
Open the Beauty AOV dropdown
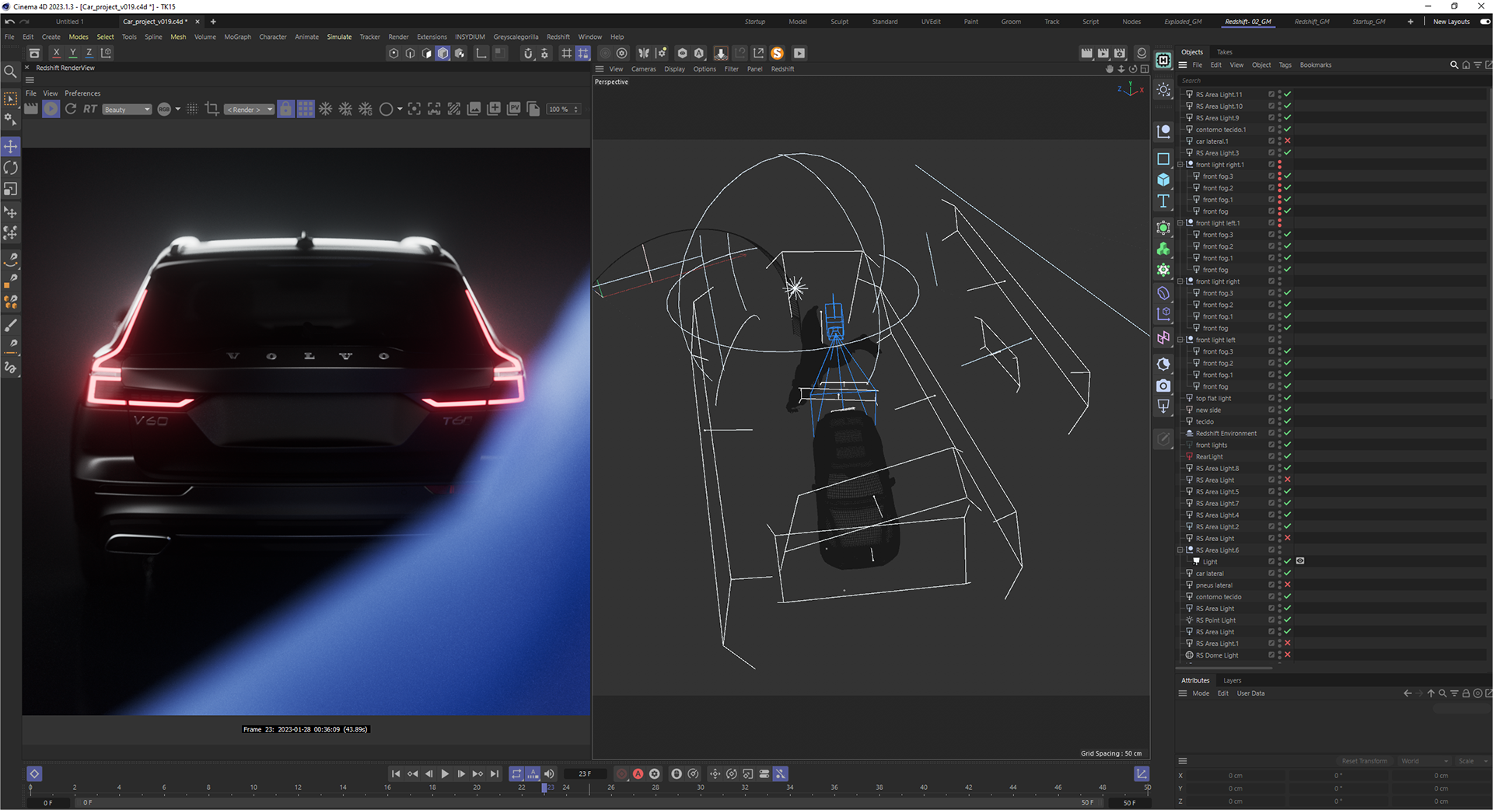point(127,110)
